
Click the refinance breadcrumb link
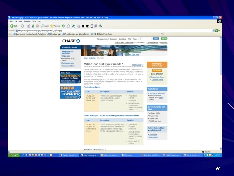92,58
